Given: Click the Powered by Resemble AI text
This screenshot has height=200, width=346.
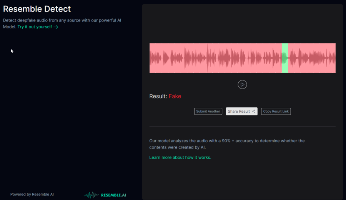Looking at the screenshot, I should pyautogui.click(x=32, y=194).
